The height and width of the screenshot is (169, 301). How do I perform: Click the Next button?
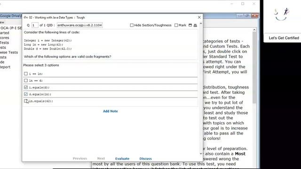[101, 159]
